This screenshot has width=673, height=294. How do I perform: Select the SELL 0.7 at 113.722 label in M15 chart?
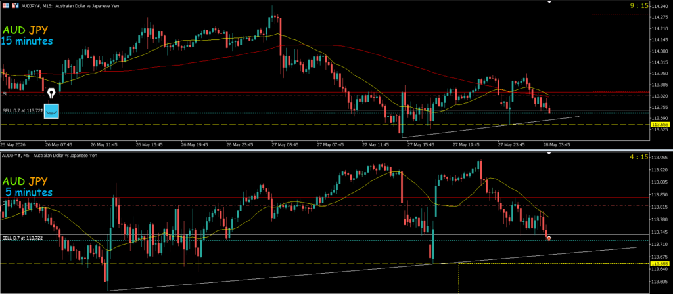coord(22,110)
